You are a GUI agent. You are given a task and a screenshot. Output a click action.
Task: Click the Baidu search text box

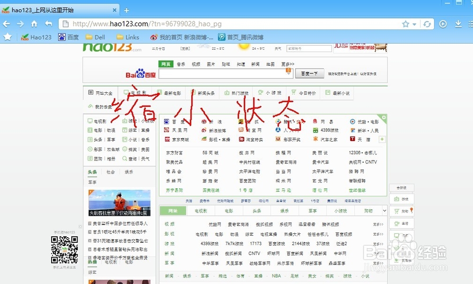click(x=226, y=74)
